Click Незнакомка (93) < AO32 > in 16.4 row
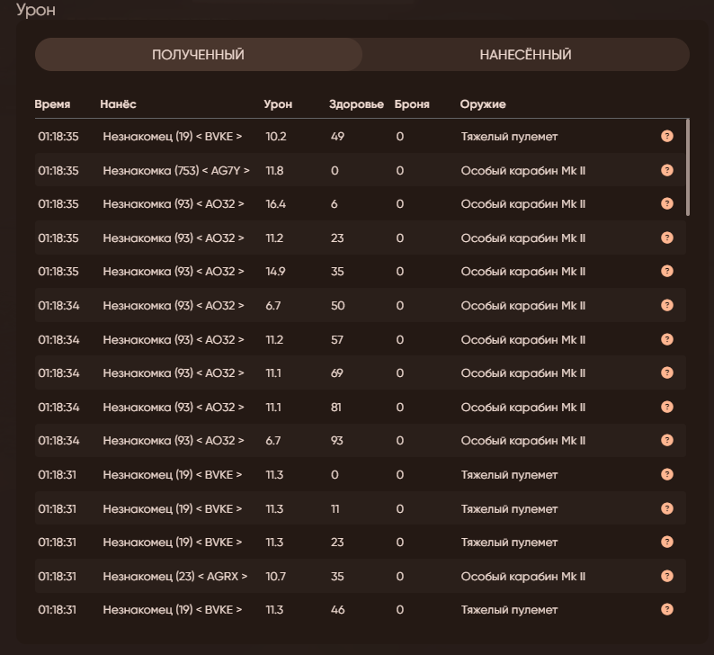Image resolution: width=714 pixels, height=655 pixels. 174,204
